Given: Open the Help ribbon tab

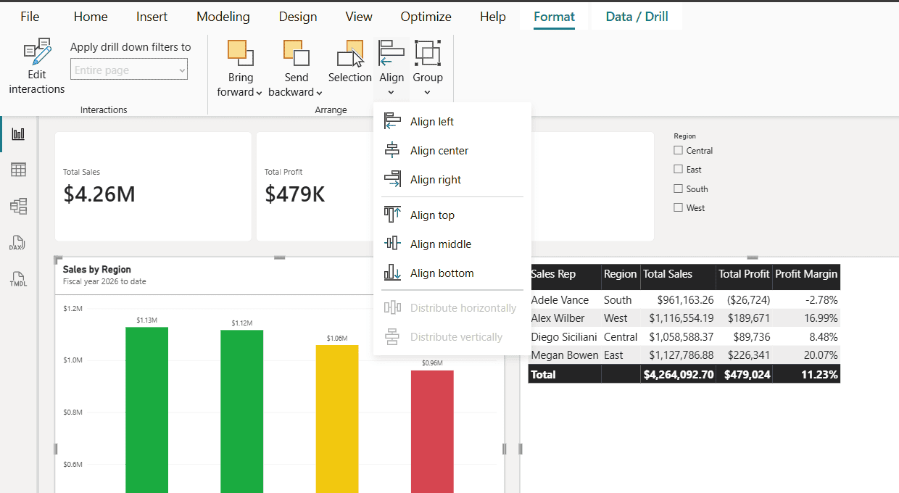Looking at the screenshot, I should 493,16.
